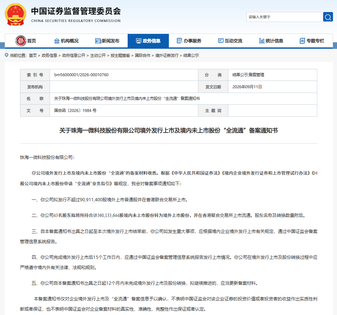This screenshot has width=337, height=315.
Task: Click the CSRC national emblem logo
Action: [15, 14]
